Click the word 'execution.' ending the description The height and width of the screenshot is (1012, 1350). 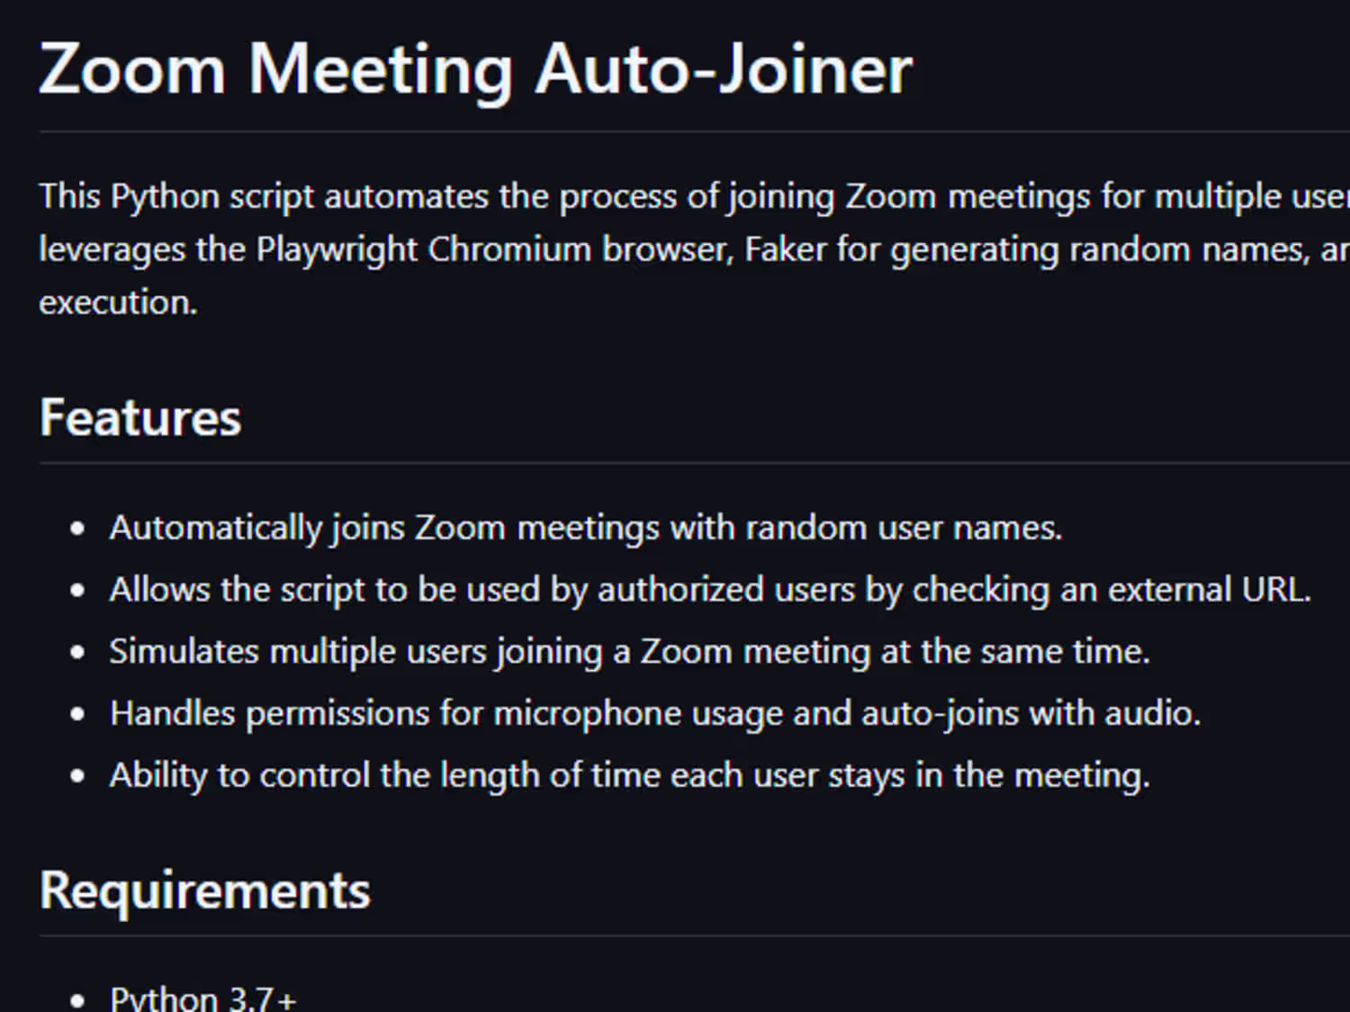118,303
